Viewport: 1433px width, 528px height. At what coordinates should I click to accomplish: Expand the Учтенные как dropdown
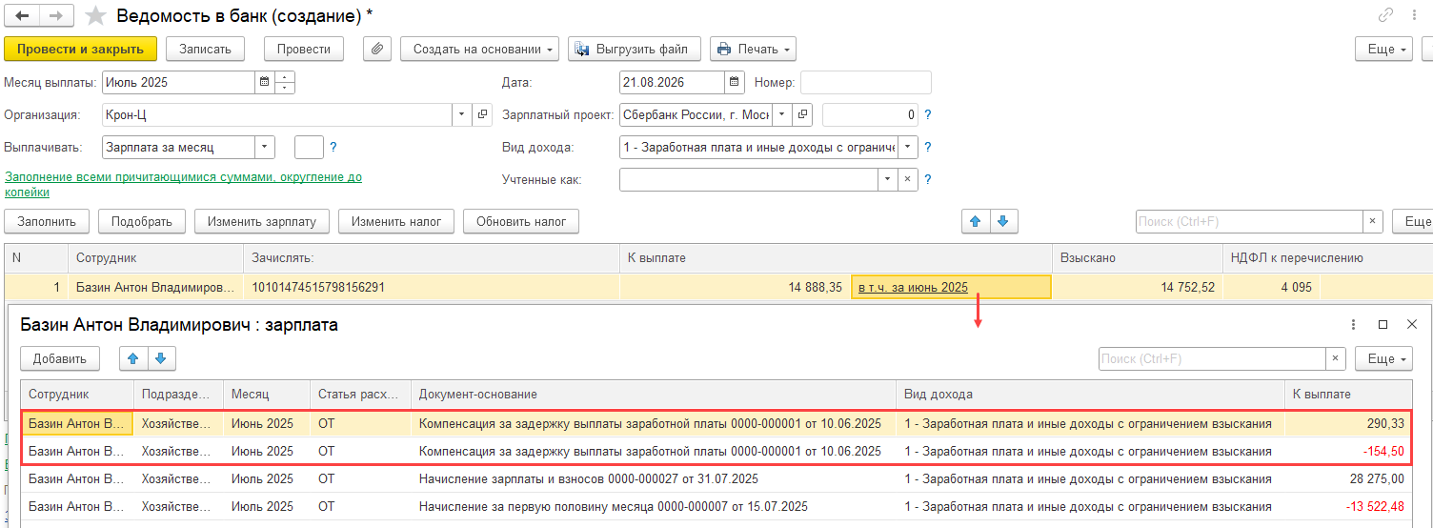click(888, 179)
